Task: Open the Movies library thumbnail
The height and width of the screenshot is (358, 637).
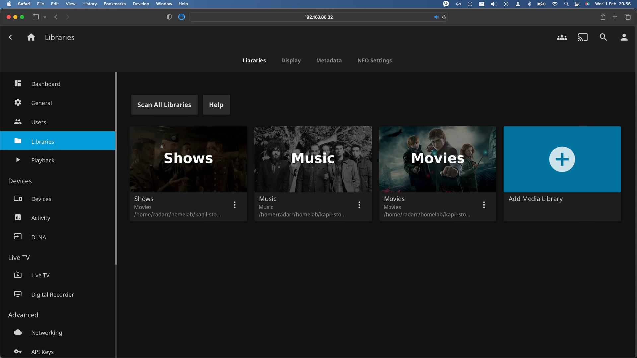Action: coord(438,159)
